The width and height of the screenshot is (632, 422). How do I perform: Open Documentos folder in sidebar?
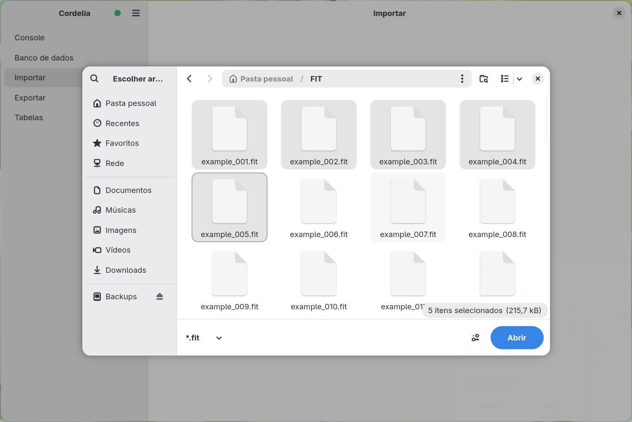pyautogui.click(x=130, y=190)
